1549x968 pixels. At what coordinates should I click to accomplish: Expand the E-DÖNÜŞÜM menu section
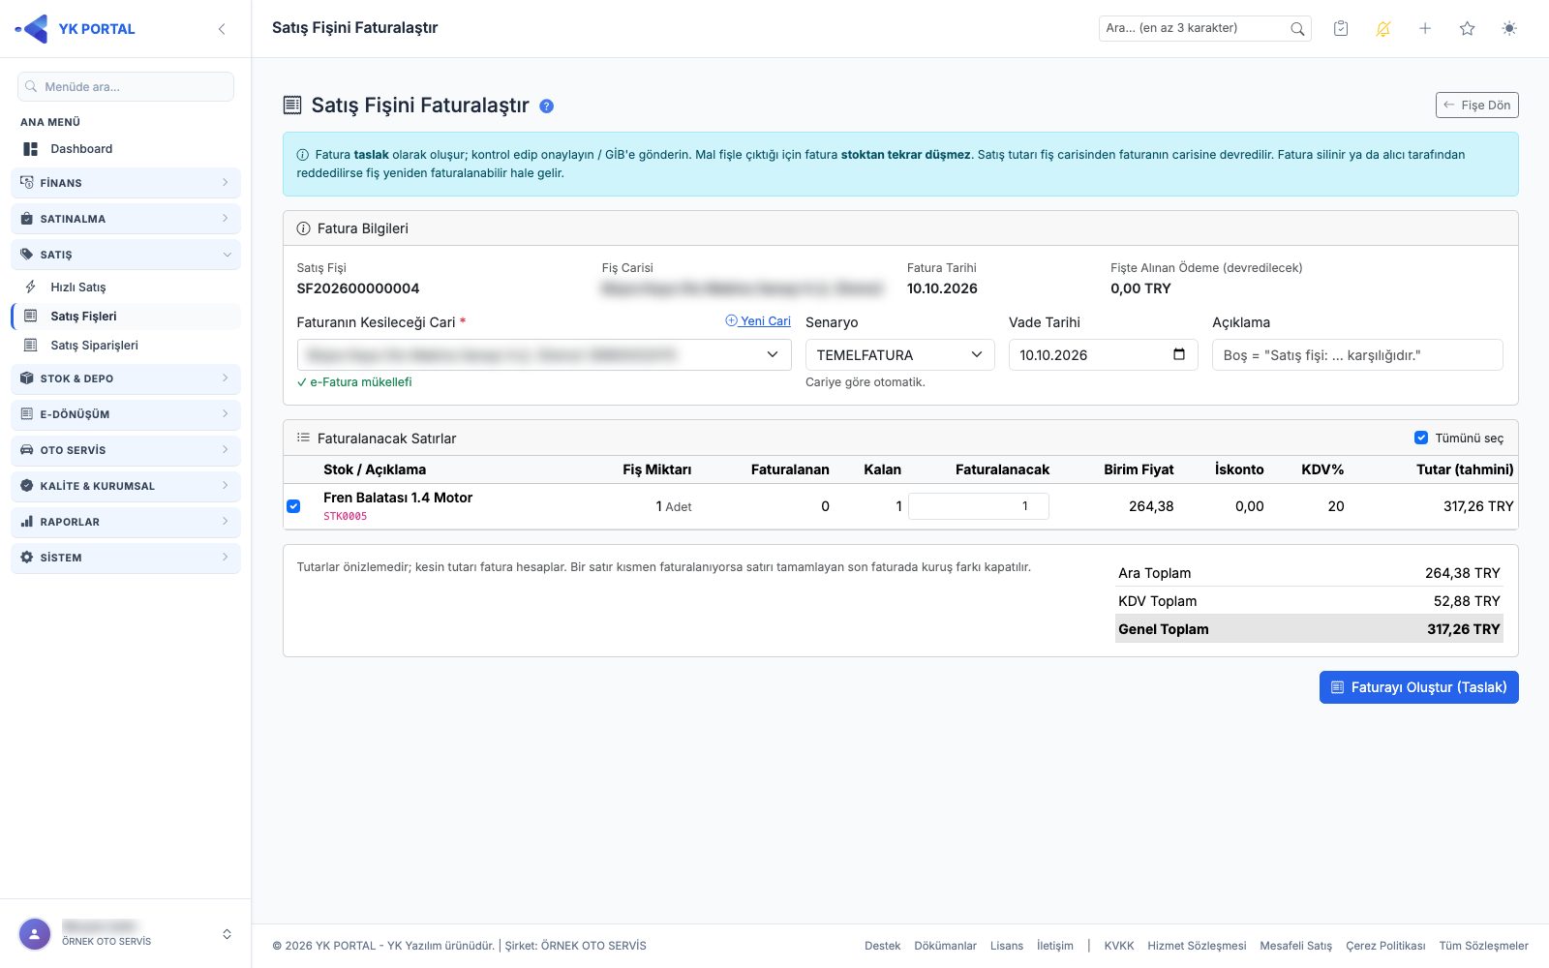126,414
